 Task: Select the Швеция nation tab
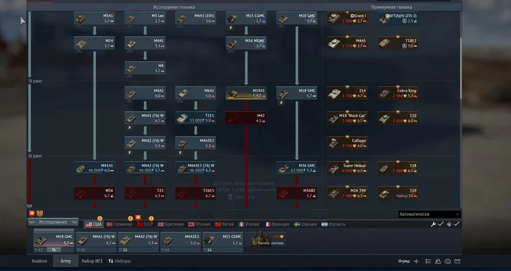click(306, 224)
